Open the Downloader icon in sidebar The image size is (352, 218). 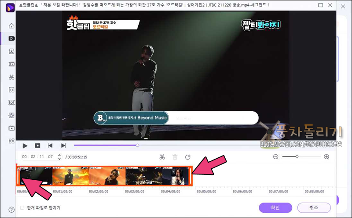click(11, 51)
